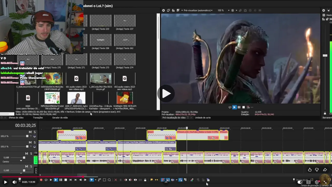Go to end of project in transport
Image resolution: width=332 pixels, height=187 pixels.
[x=75, y=180]
